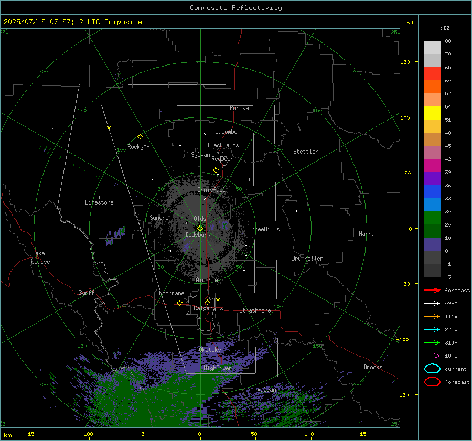472x441 pixels.
Task: Click the Blackfalds label on the map
Action: tap(223, 145)
